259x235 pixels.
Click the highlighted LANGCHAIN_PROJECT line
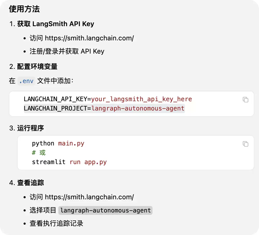[x=104, y=108]
